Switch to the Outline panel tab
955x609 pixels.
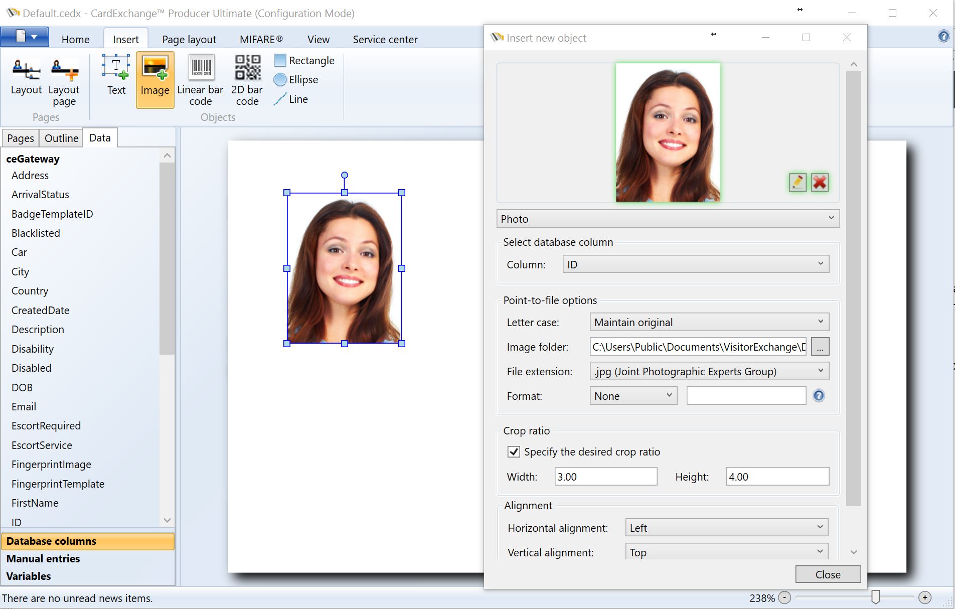coord(61,138)
